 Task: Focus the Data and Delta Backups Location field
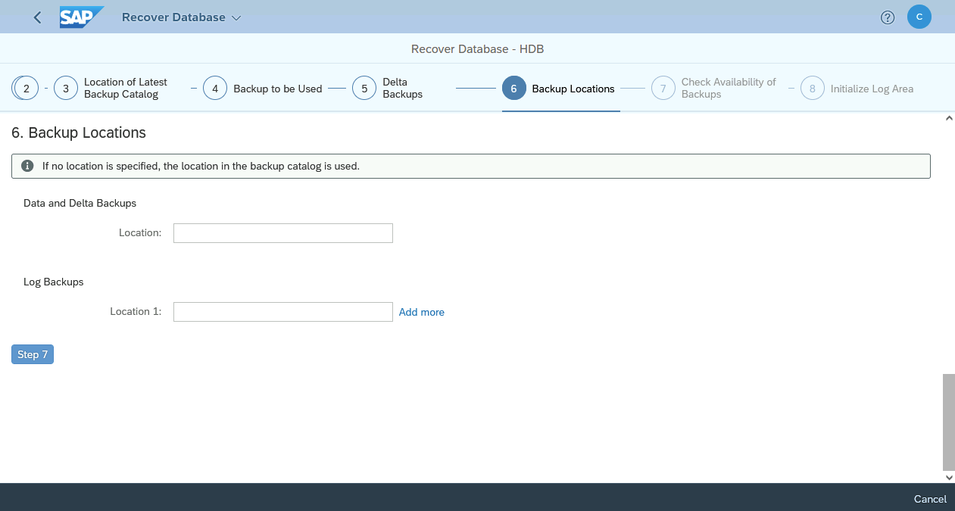[x=282, y=233]
